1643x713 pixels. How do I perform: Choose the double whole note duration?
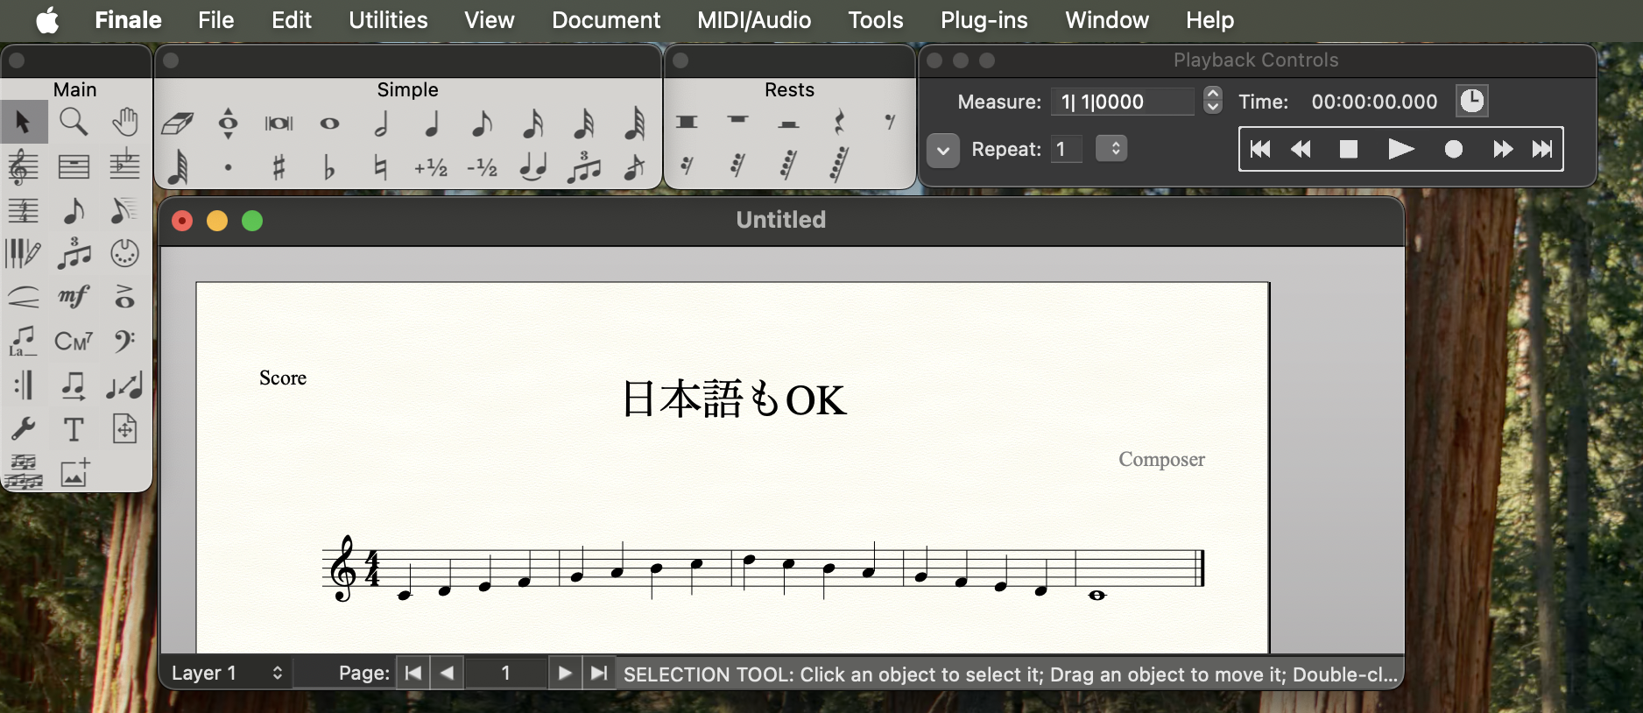pos(279,124)
